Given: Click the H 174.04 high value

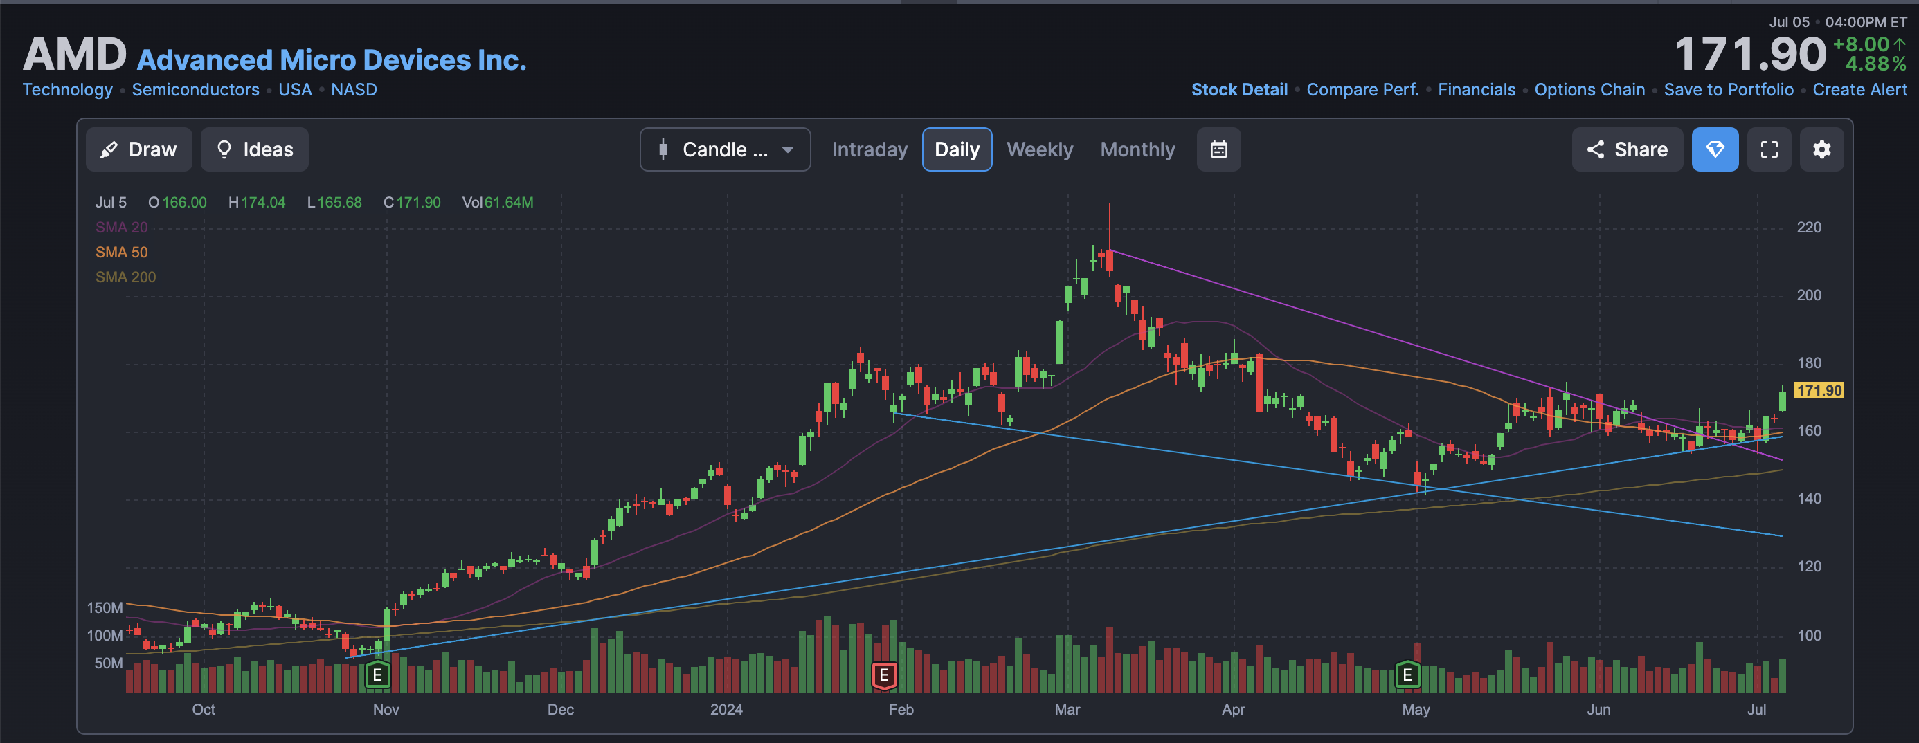Looking at the screenshot, I should tap(256, 203).
